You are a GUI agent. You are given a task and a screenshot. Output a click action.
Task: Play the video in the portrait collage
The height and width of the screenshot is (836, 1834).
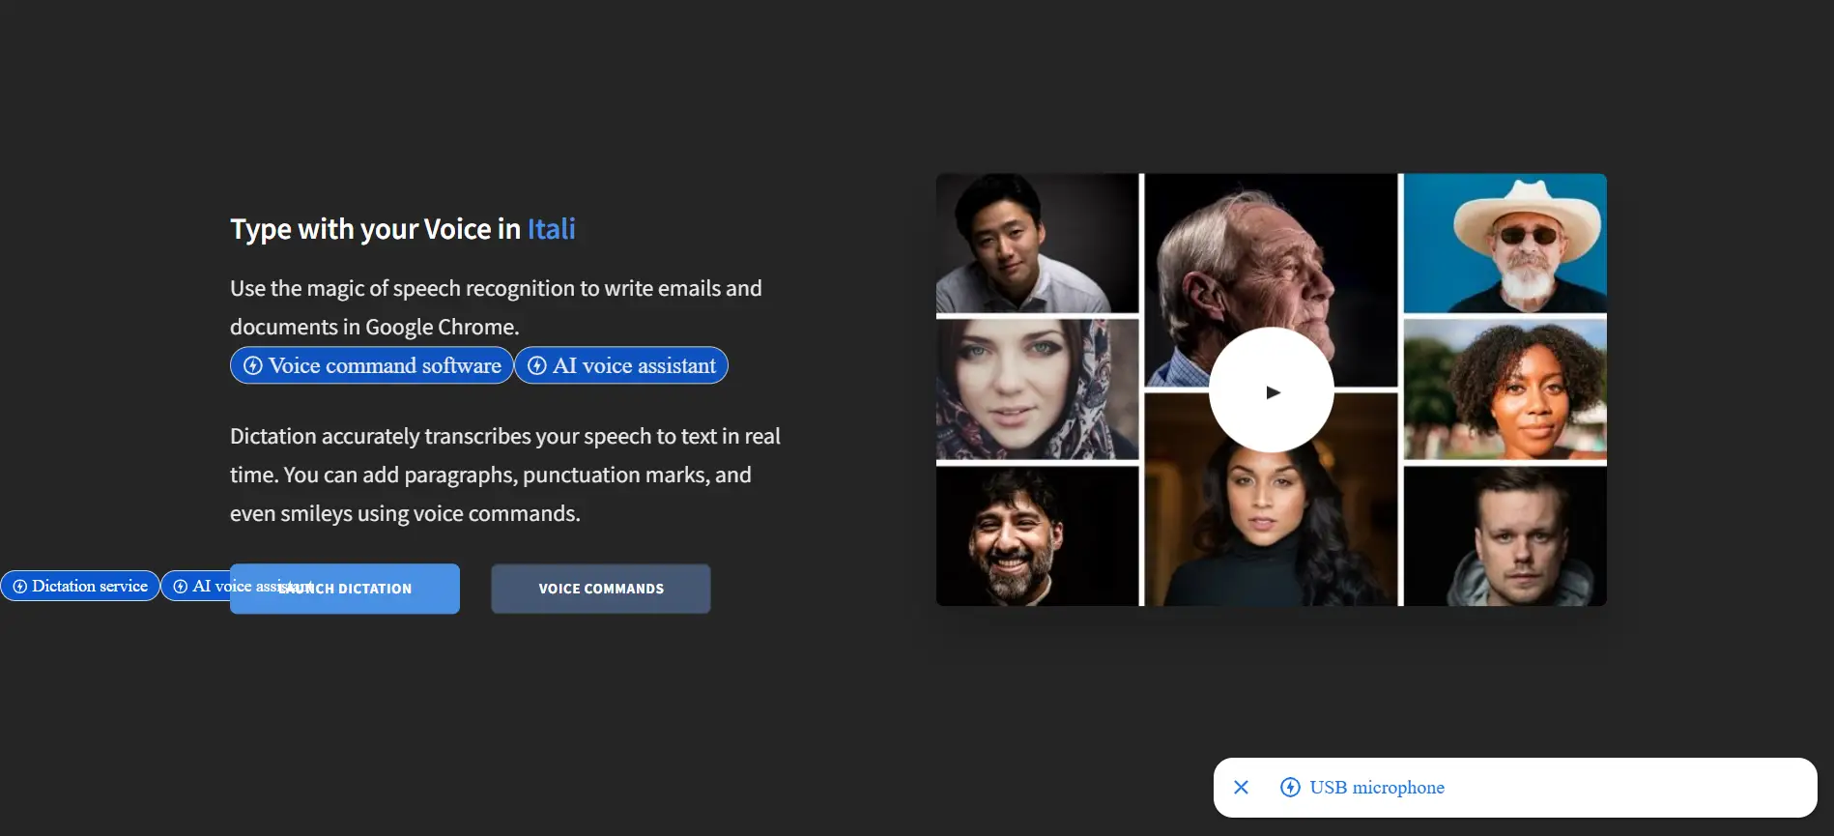click(x=1272, y=390)
